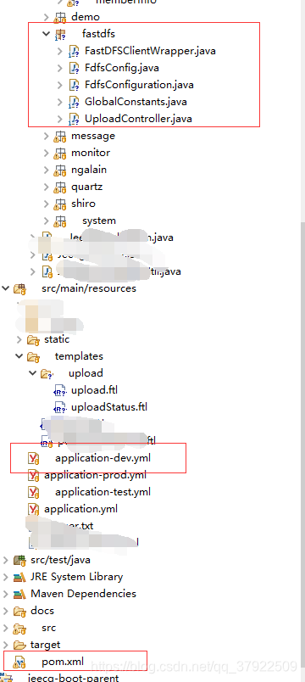305x682 pixels.
Task: Click the templates folder icon
Action: point(33,356)
